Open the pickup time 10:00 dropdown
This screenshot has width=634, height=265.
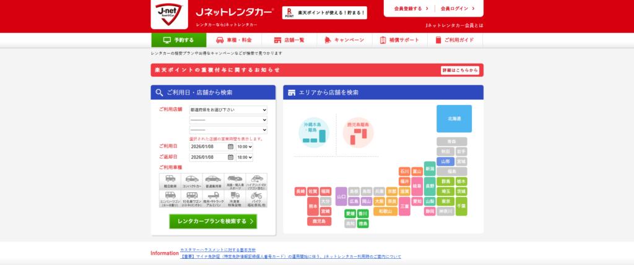click(244, 147)
